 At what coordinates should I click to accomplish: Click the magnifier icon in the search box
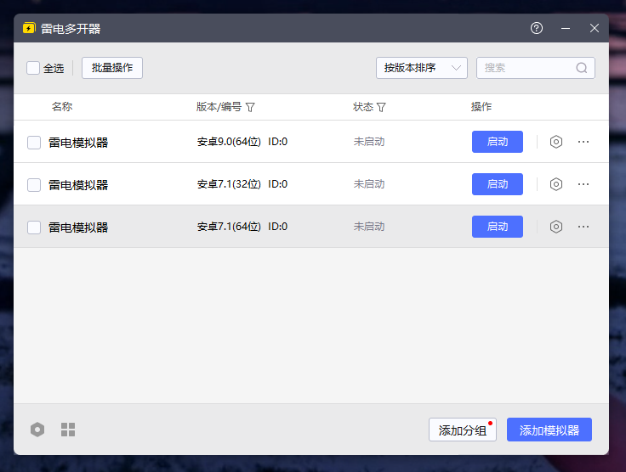(x=582, y=68)
